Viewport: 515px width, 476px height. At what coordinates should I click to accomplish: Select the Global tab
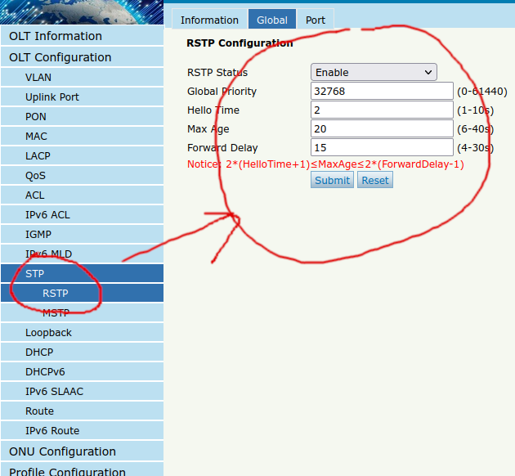tap(271, 20)
